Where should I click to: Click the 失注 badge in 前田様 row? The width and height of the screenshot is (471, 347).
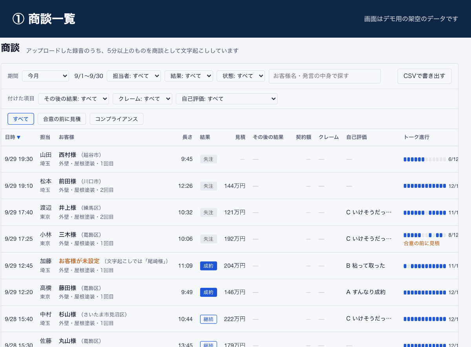(208, 186)
